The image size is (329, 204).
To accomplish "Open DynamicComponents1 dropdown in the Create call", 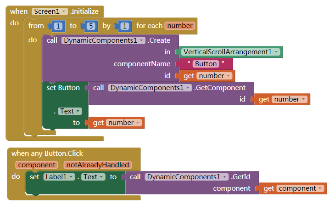I will tap(103, 40).
